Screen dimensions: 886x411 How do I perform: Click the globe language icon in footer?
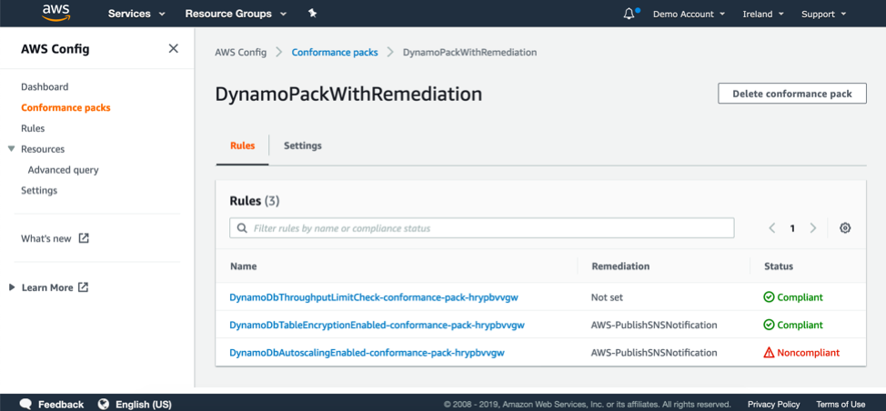[104, 405]
